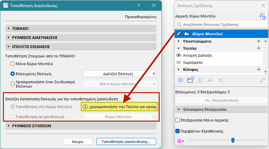Toggle visibility eye of Ανοιχτή Διάταξη

tap(179, 55)
